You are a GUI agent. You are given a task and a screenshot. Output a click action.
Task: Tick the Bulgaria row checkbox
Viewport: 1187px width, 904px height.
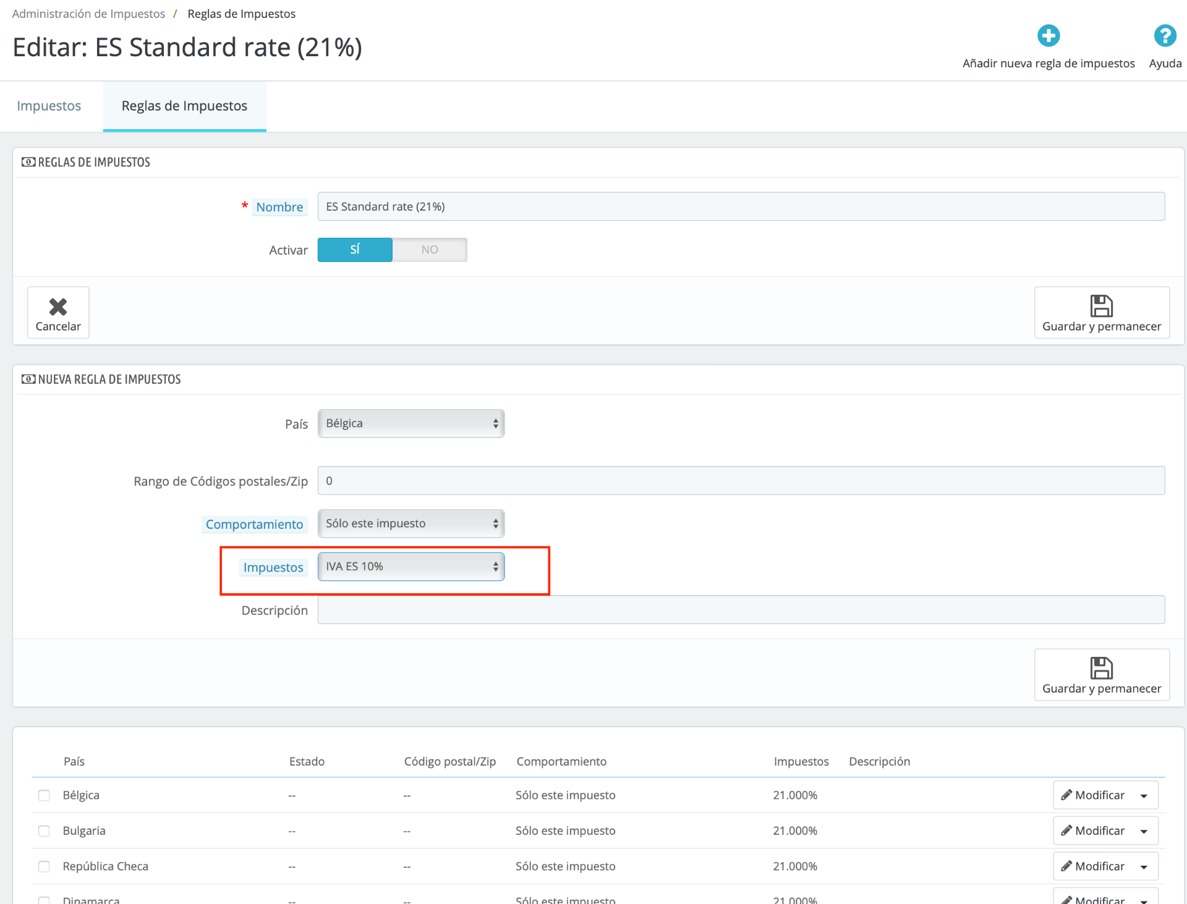click(x=44, y=831)
